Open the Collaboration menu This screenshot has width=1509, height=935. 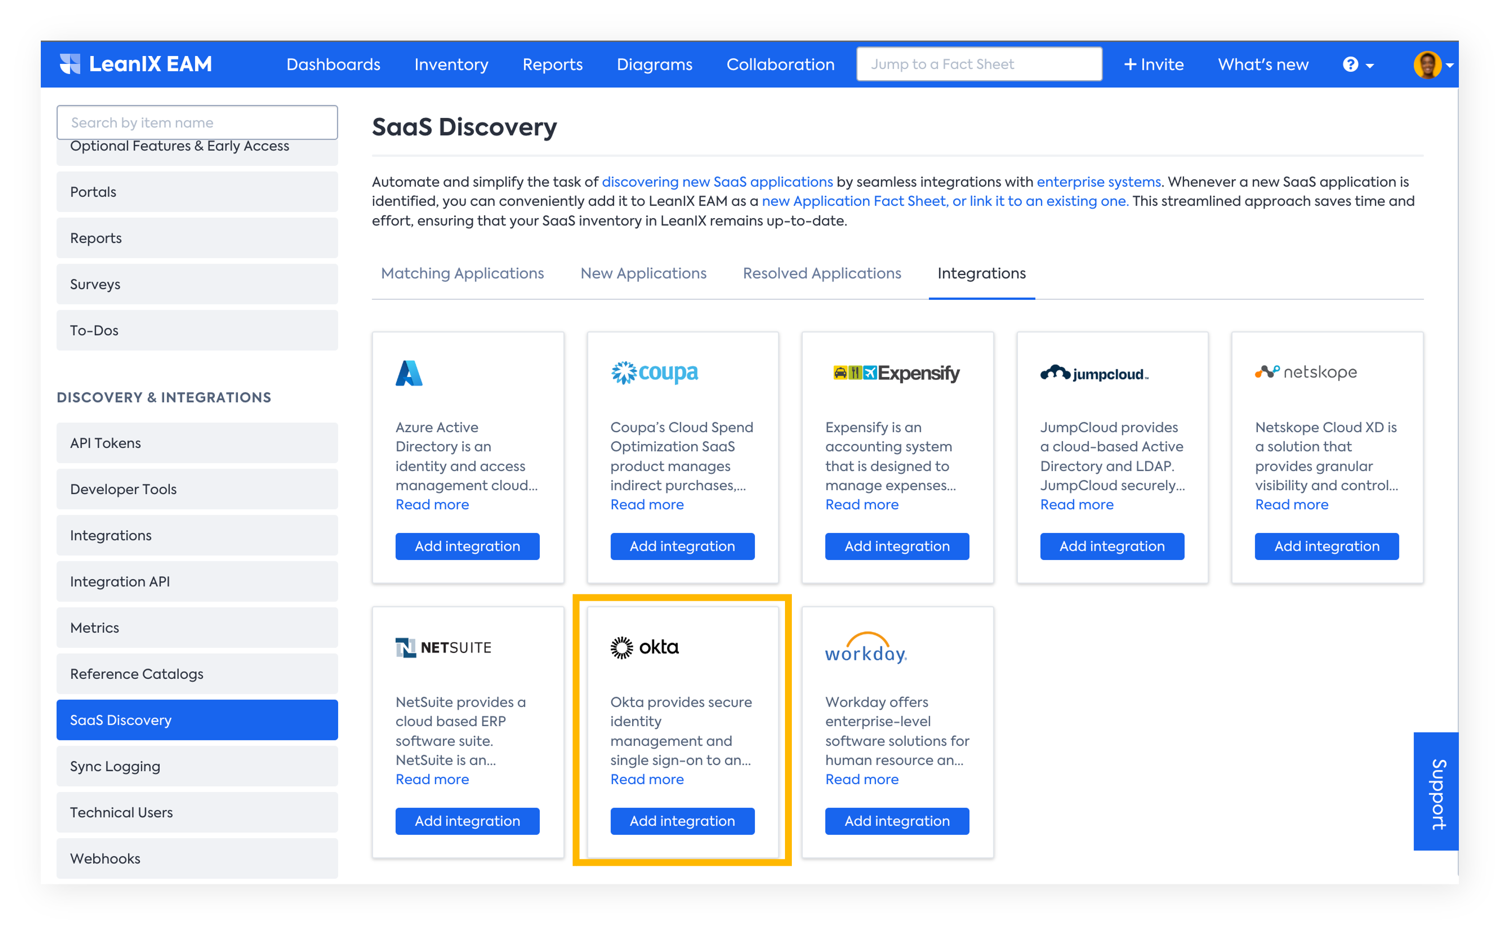[780, 64]
